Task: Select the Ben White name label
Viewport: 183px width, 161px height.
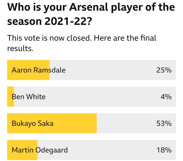Action: coord(28,97)
